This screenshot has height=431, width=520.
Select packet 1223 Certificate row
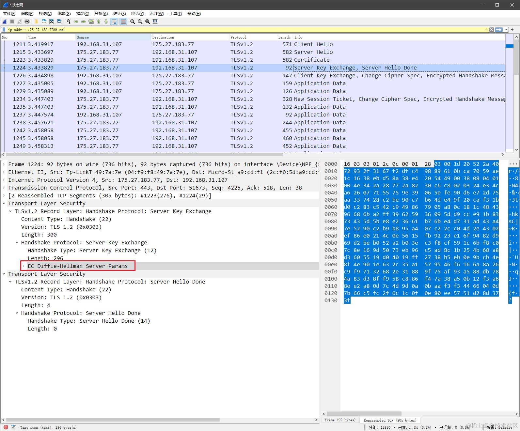[x=253, y=60]
